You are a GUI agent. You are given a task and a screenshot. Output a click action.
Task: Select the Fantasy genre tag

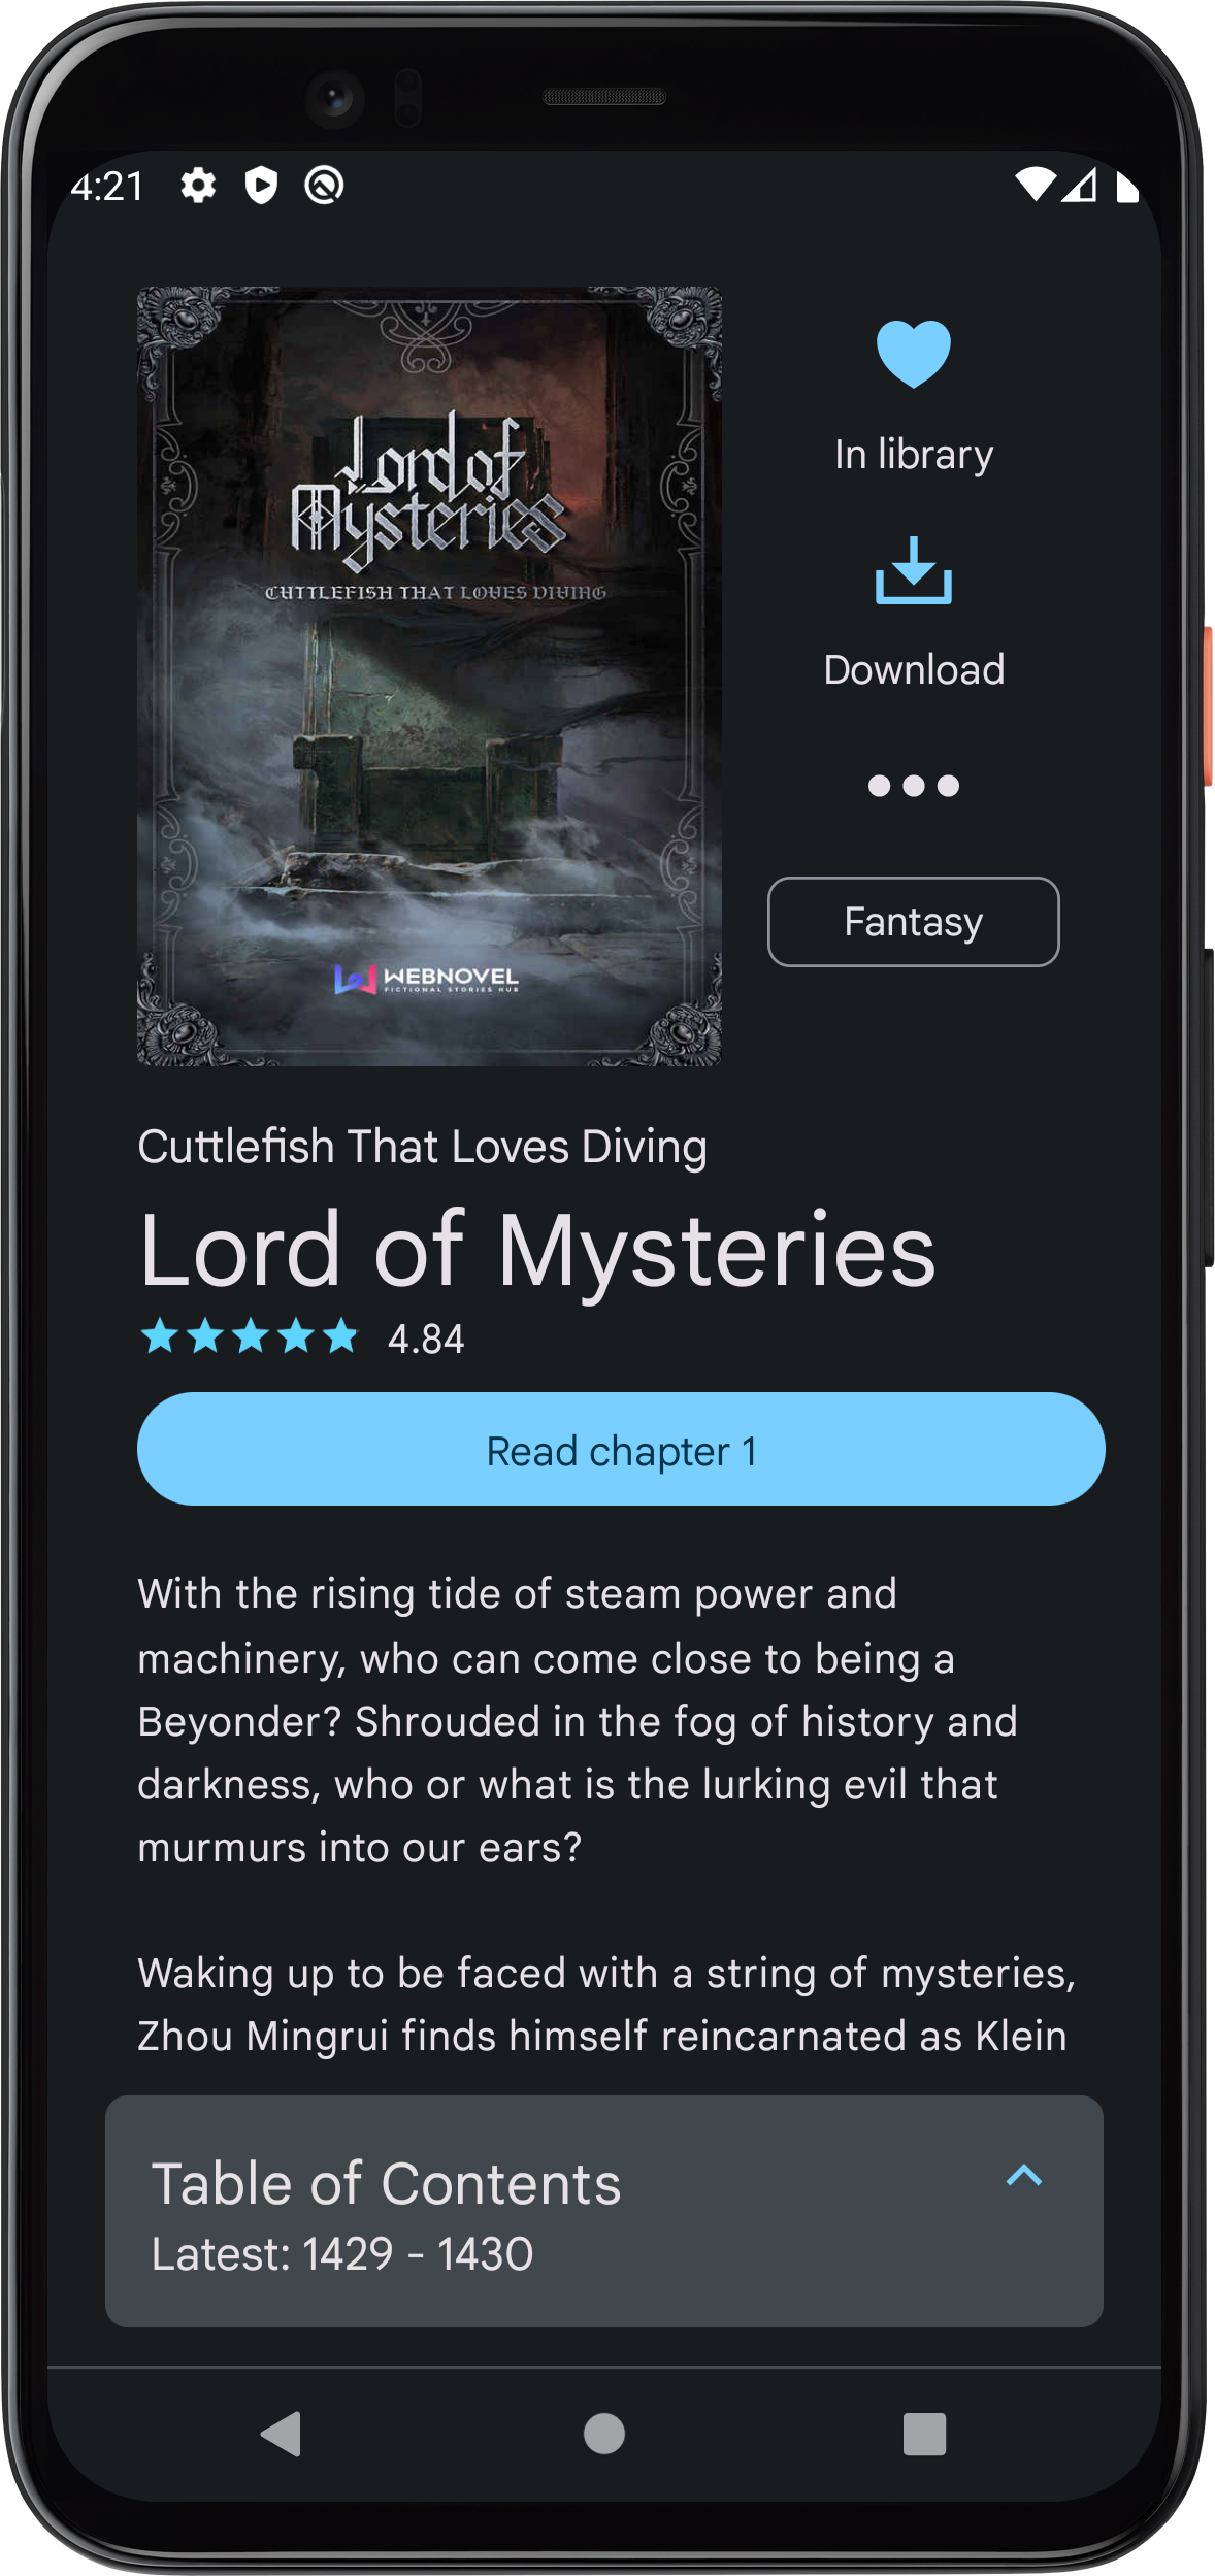(913, 922)
